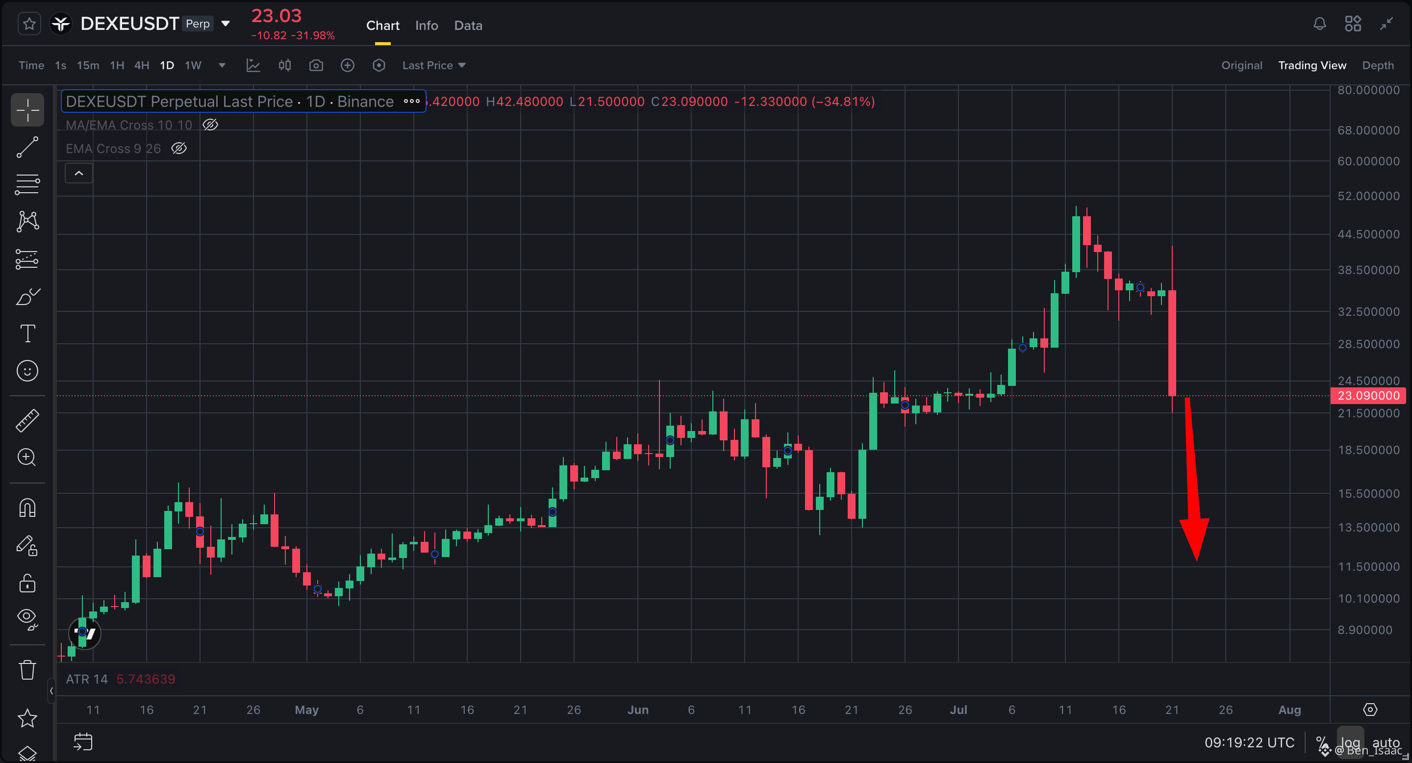Switch to the Depth chart
This screenshot has height=763, width=1412.
[1378, 65]
